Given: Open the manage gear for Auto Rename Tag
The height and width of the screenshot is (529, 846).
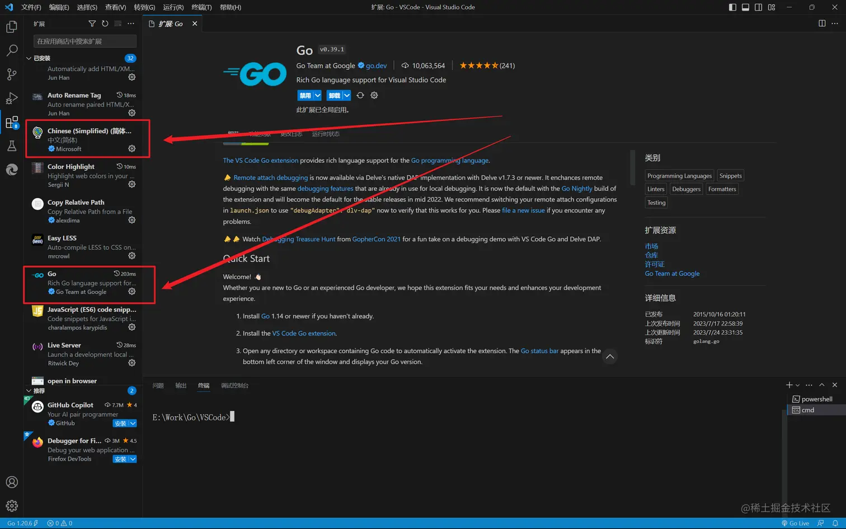Looking at the screenshot, I should point(131,113).
